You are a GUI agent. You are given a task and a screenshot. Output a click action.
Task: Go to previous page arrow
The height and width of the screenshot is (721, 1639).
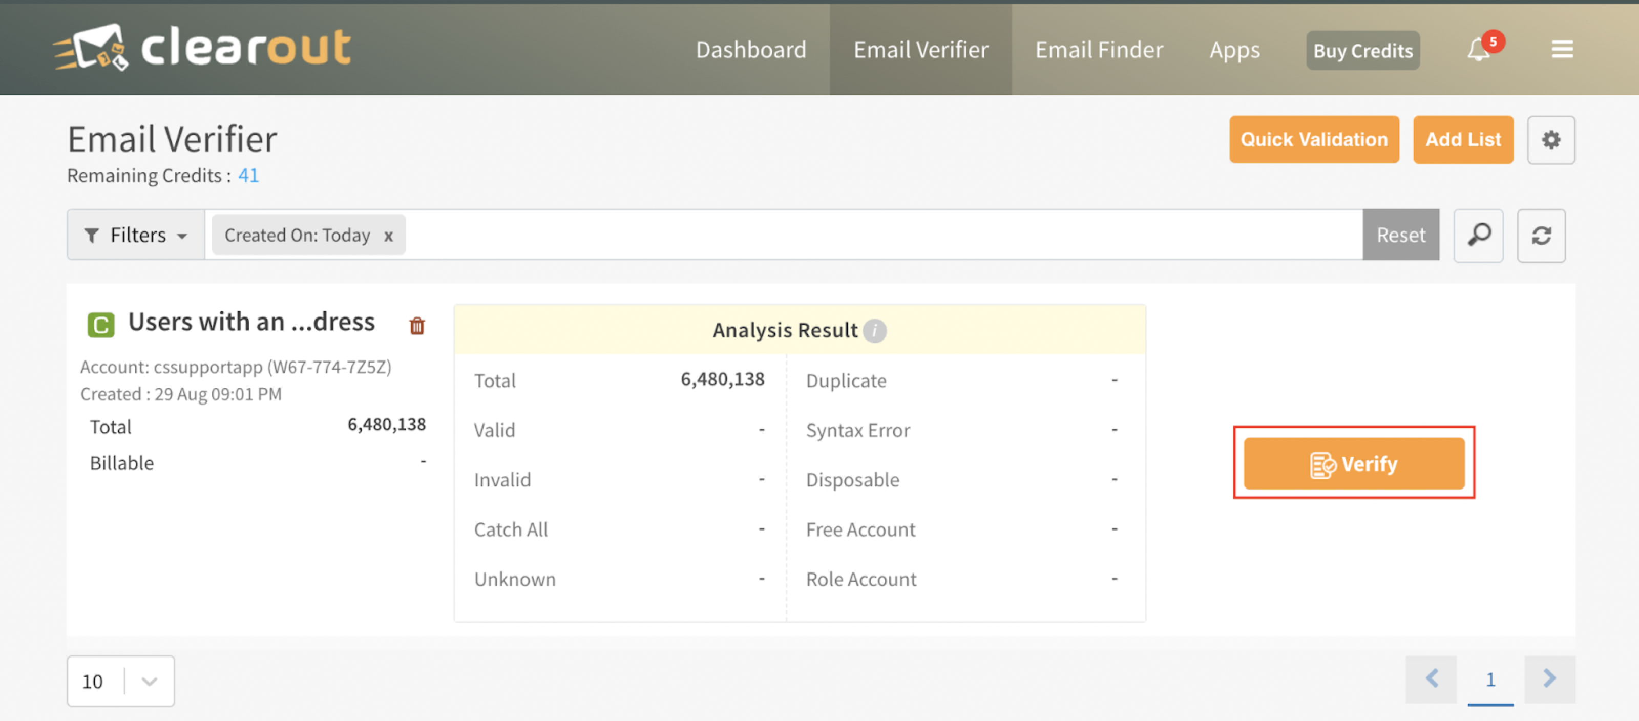[1431, 678]
